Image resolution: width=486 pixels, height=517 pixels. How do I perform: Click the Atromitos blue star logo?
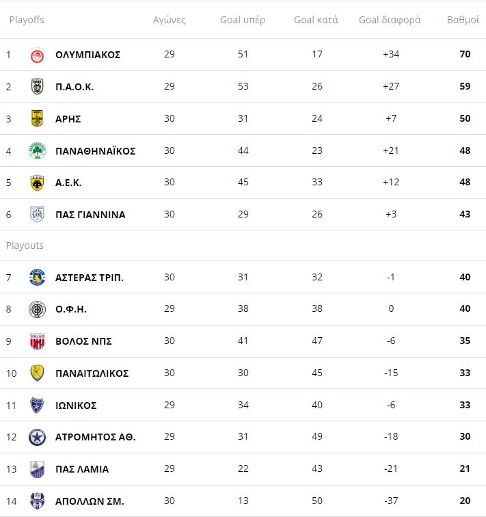point(37,437)
